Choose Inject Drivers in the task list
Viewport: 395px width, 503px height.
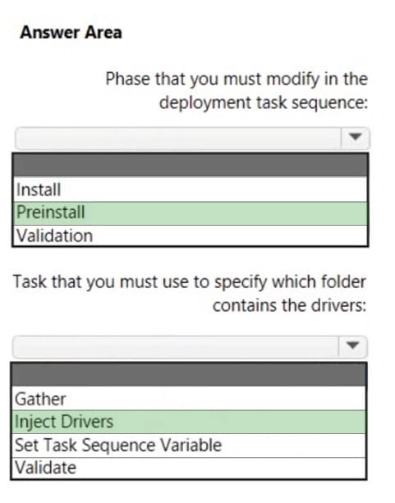click(189, 422)
